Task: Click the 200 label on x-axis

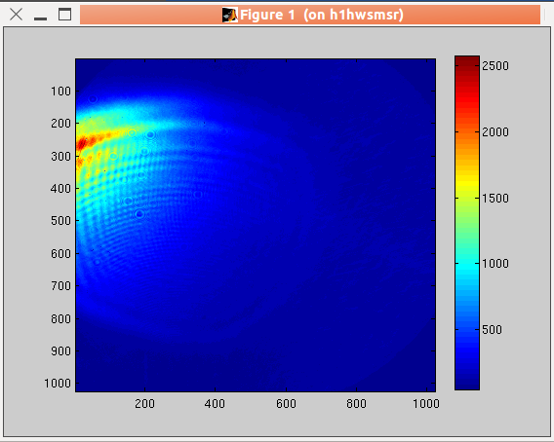Action: [x=144, y=404]
